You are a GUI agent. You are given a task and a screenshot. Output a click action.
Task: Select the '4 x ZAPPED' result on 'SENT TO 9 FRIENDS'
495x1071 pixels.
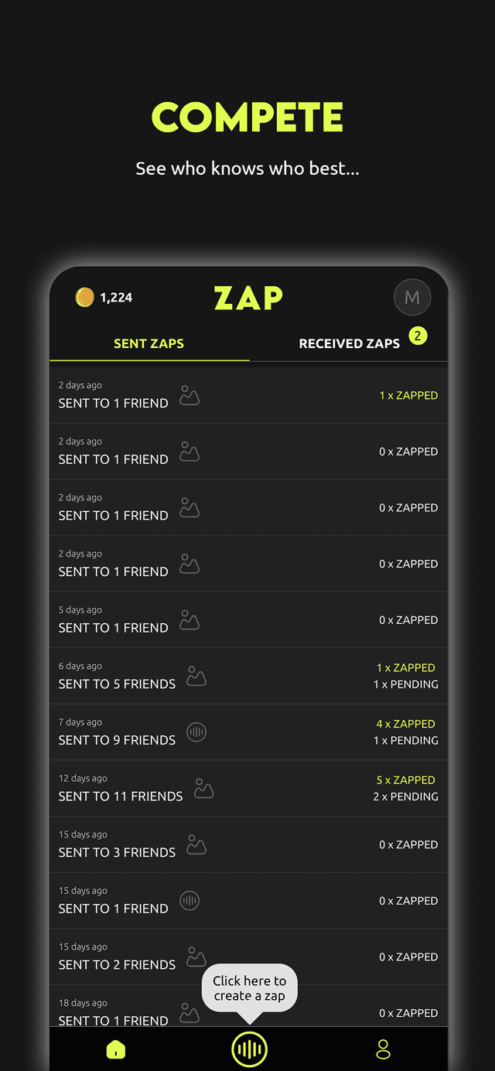(x=405, y=724)
